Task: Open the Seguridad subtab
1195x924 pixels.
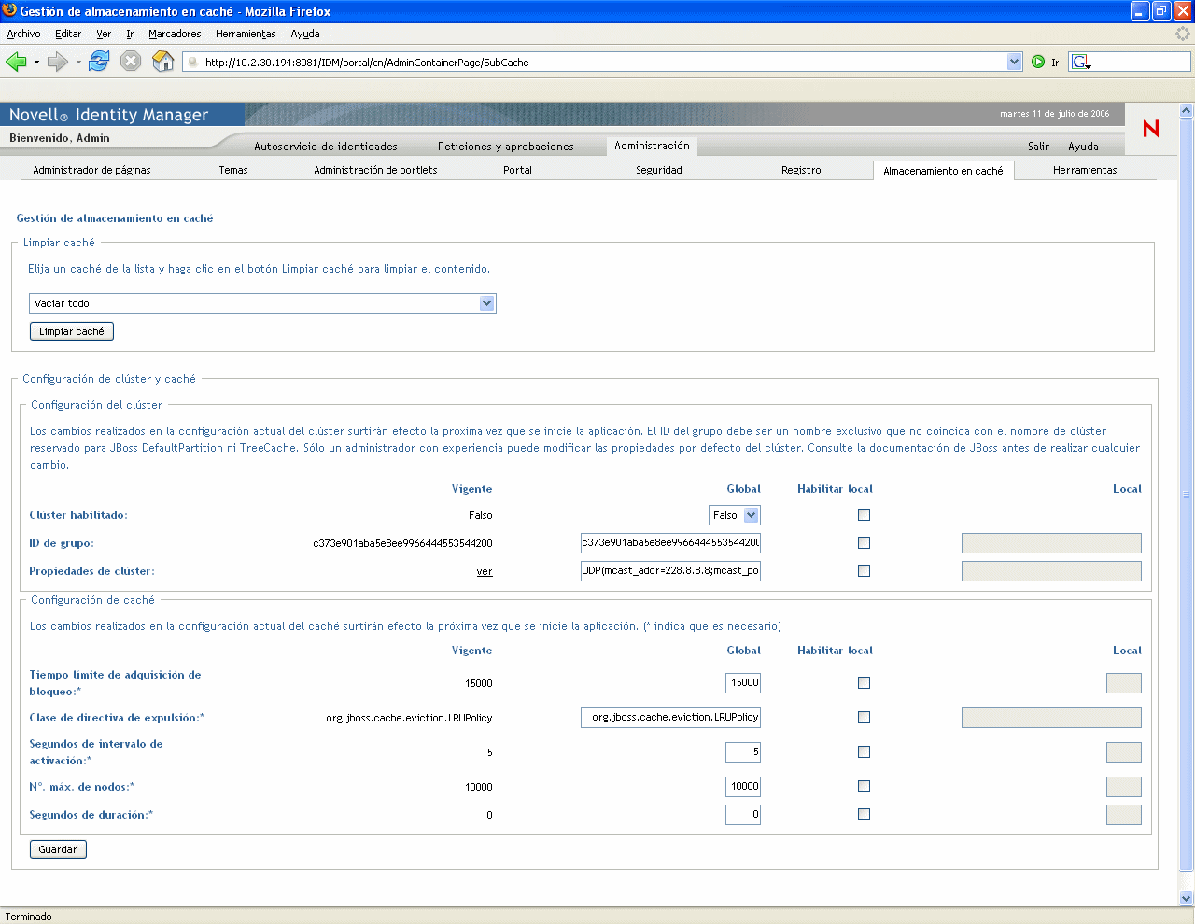Action: pyautogui.click(x=659, y=170)
